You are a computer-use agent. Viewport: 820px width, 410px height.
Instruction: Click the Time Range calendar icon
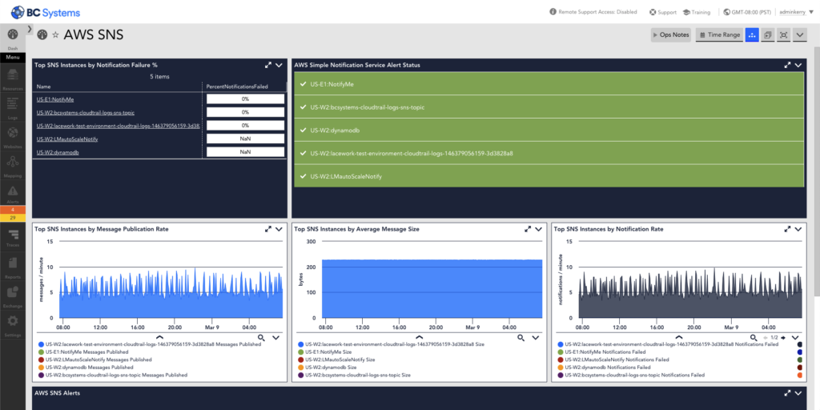tap(702, 35)
